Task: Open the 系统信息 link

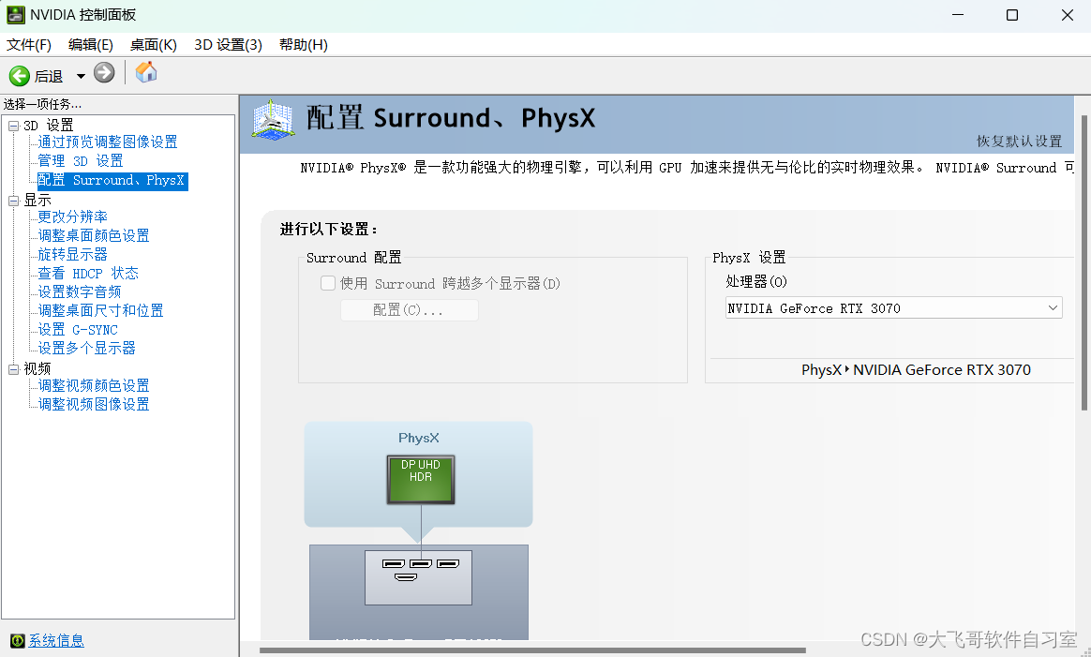Action: point(55,640)
